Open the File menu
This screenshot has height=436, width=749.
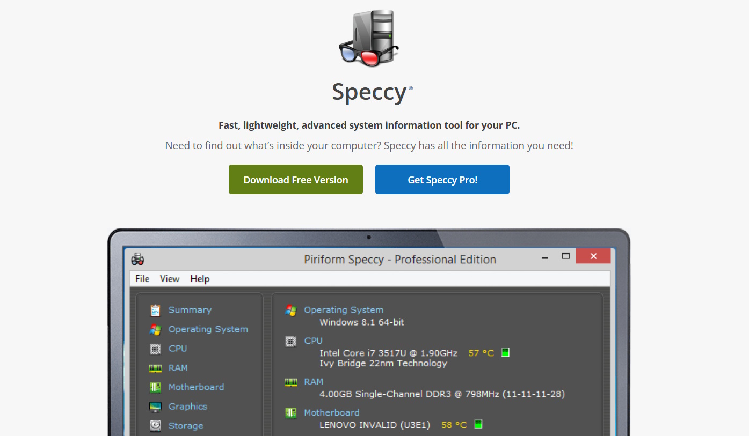[x=142, y=279]
